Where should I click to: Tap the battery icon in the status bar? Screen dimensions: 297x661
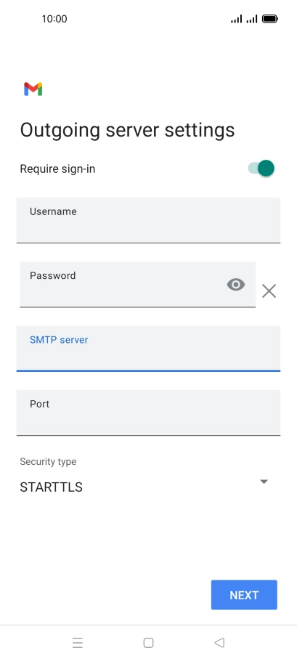(270, 19)
